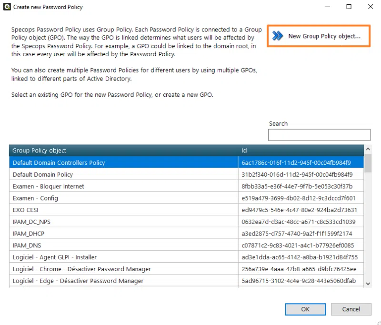Click the double-arrow icon beside New Group Policy object

277,36
